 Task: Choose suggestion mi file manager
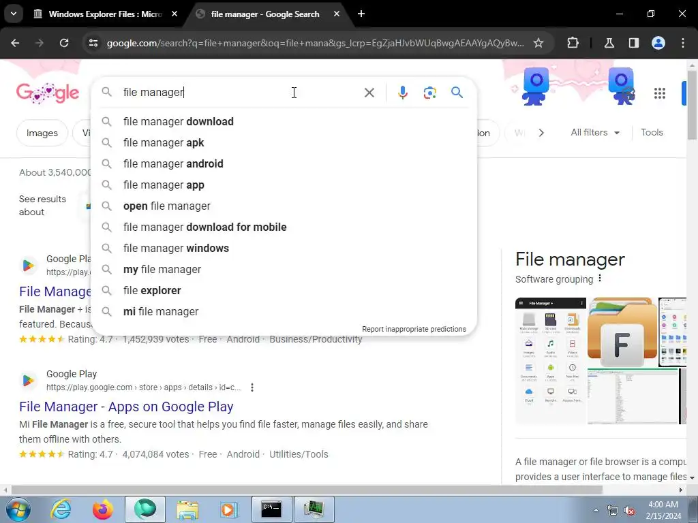click(x=284, y=312)
